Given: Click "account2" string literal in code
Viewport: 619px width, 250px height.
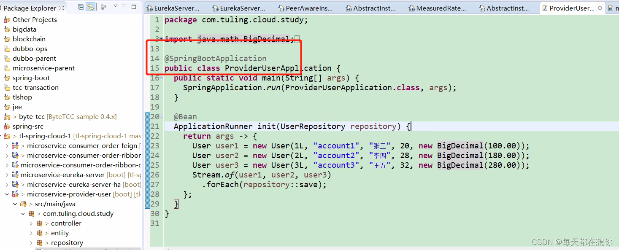Looking at the screenshot, I should tap(336, 156).
